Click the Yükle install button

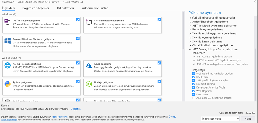tap(248, 119)
